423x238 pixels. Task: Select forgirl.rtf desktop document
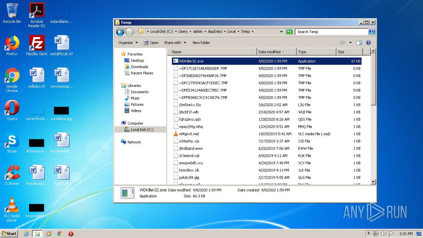[61, 175]
